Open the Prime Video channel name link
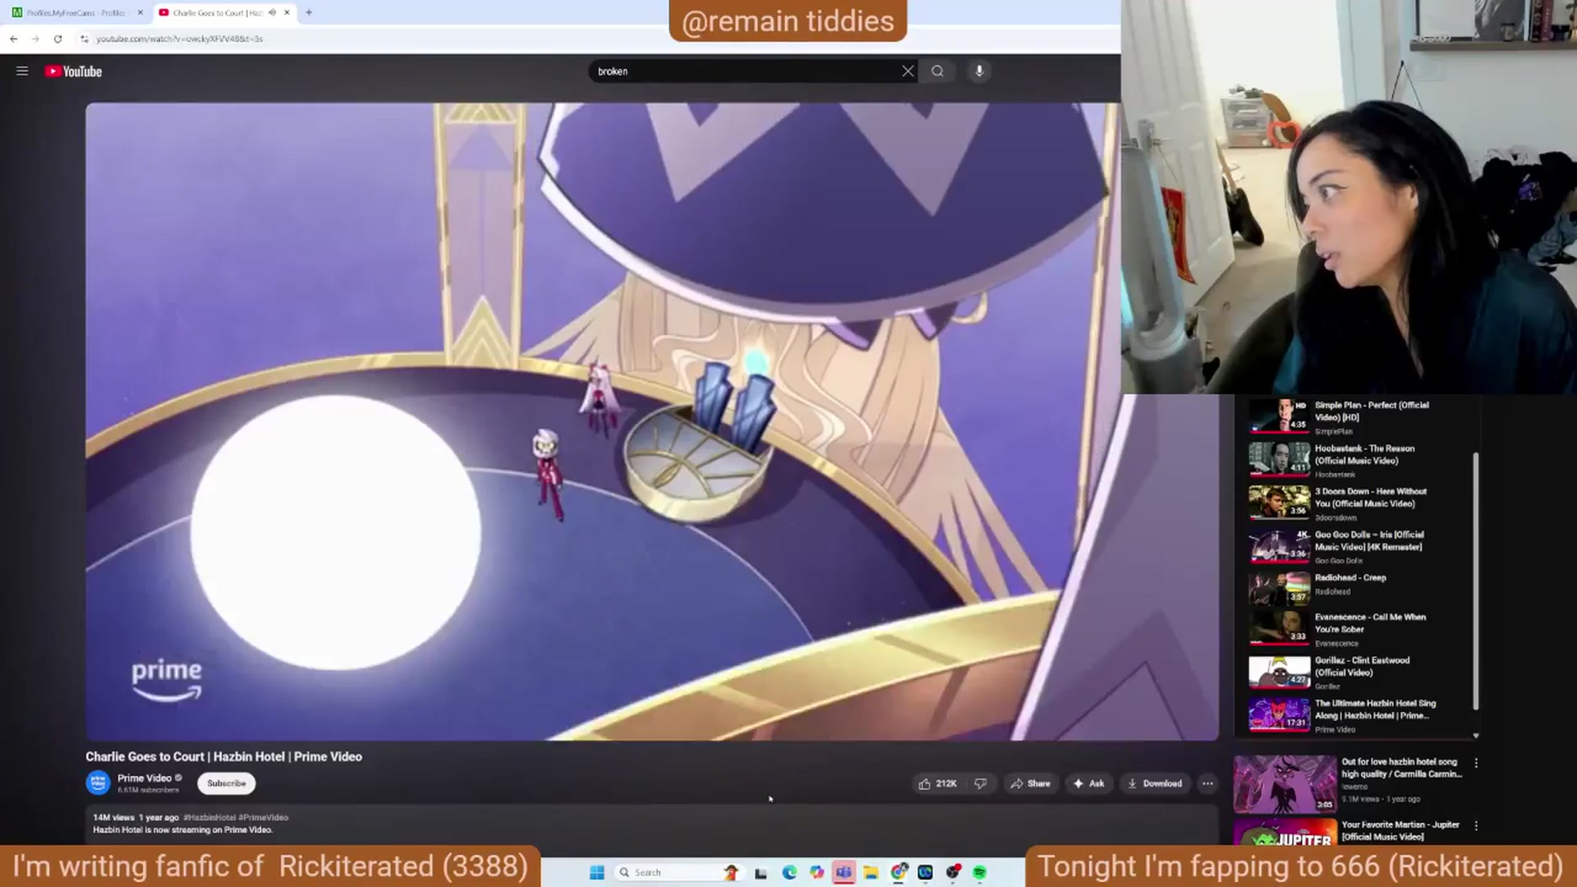The height and width of the screenshot is (887, 1577). click(145, 778)
